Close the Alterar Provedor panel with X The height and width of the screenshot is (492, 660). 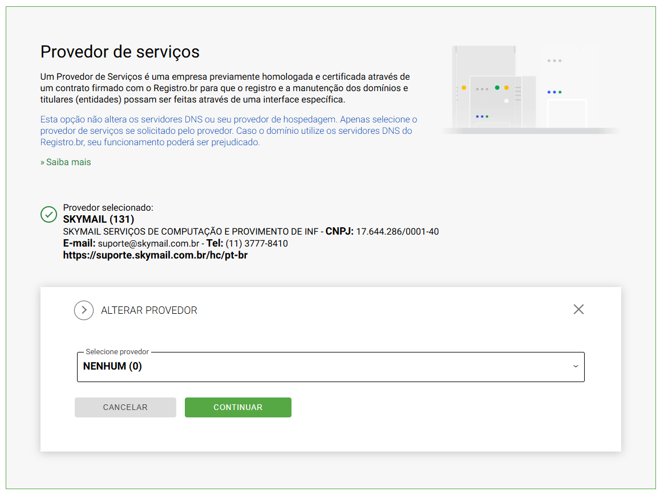coord(578,310)
